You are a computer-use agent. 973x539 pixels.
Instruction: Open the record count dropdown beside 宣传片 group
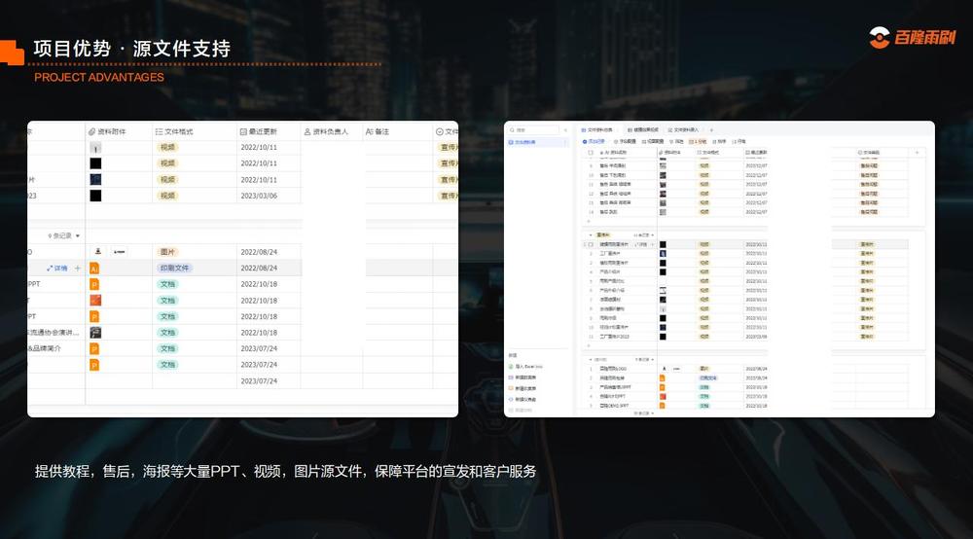tap(643, 235)
